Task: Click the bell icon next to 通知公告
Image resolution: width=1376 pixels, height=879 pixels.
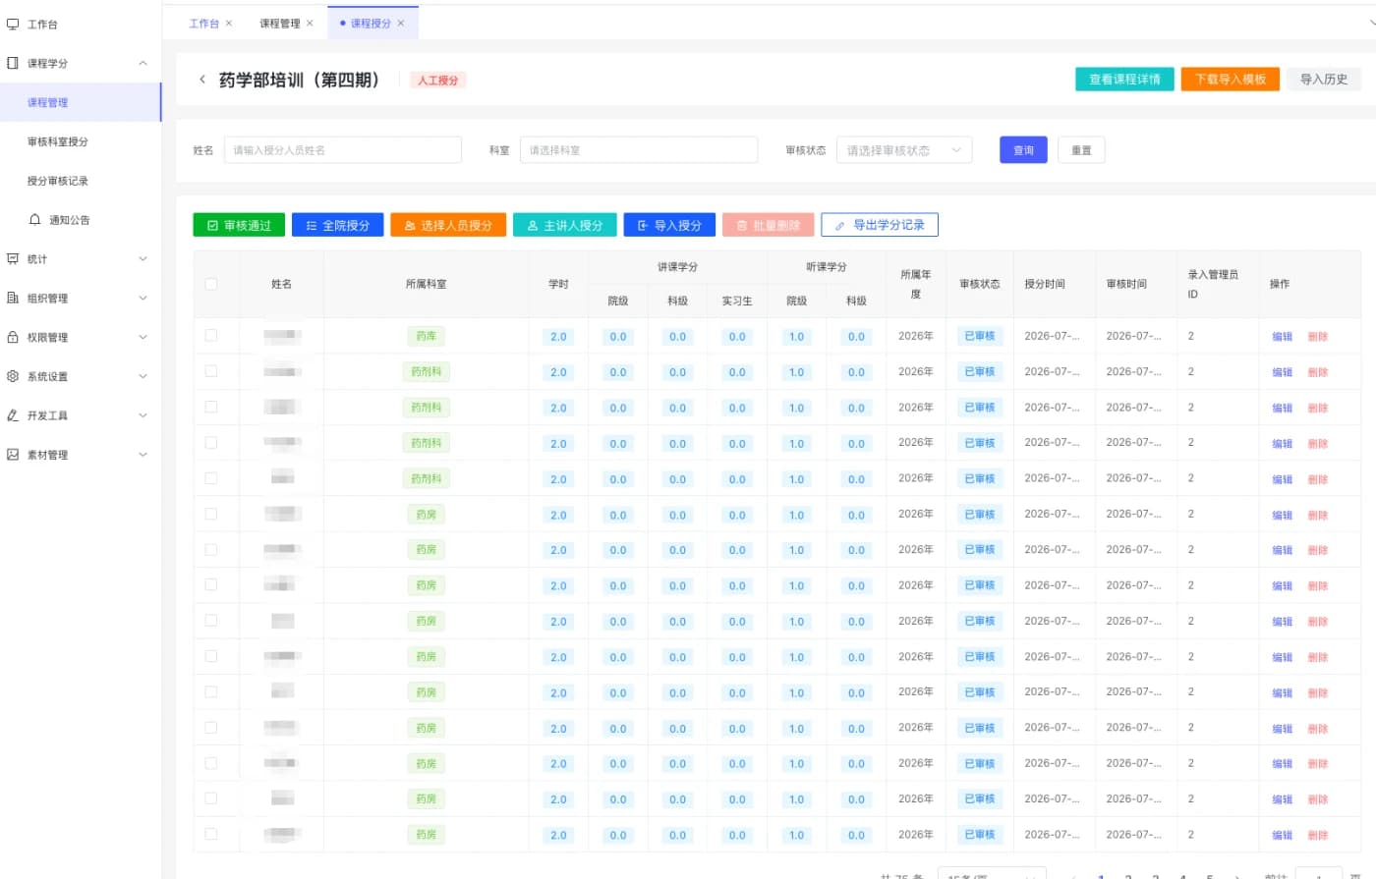Action: 35,220
